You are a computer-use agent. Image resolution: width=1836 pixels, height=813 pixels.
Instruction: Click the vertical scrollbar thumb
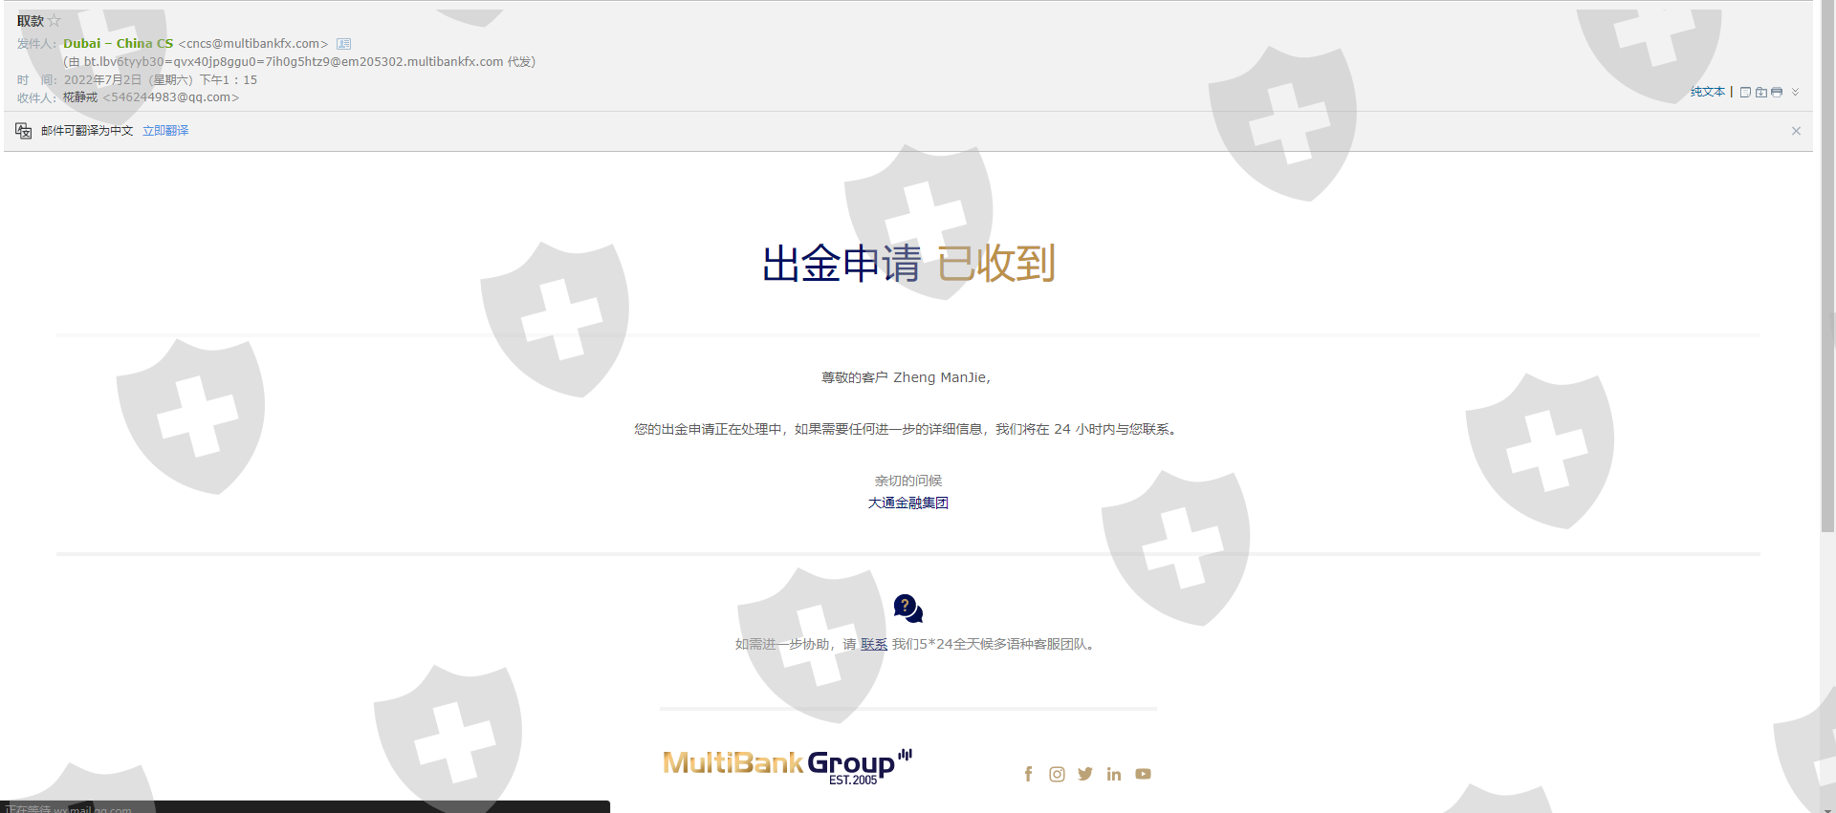1827,267
